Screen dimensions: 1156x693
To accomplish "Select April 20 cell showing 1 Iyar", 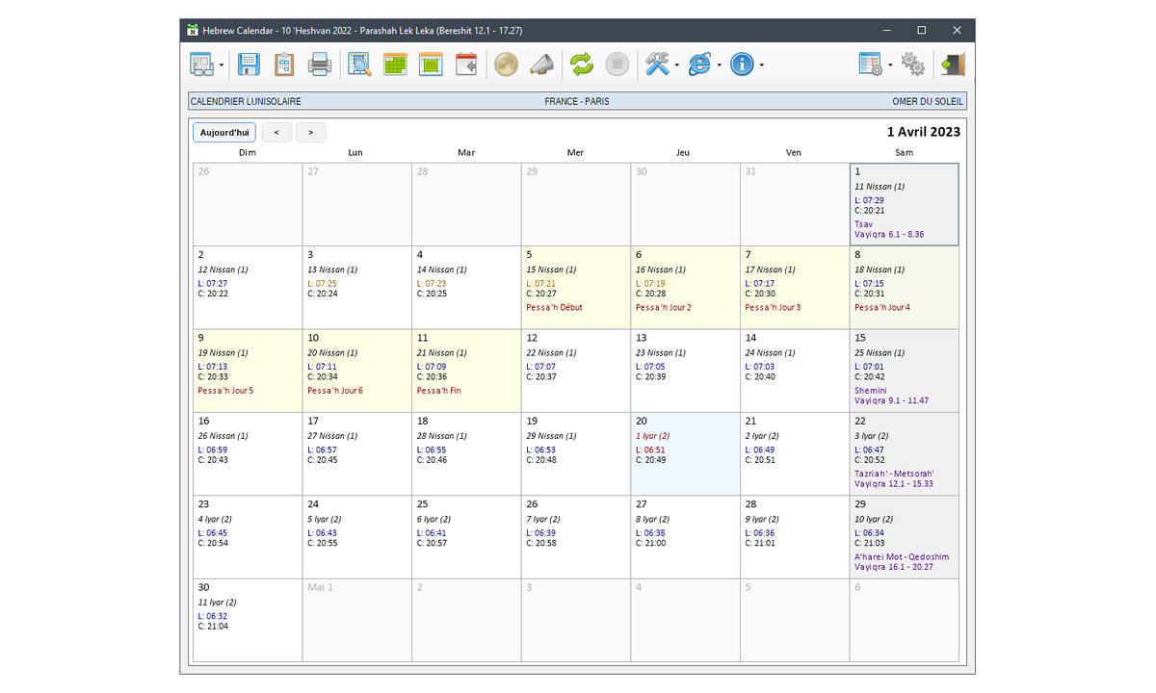I will click(685, 454).
